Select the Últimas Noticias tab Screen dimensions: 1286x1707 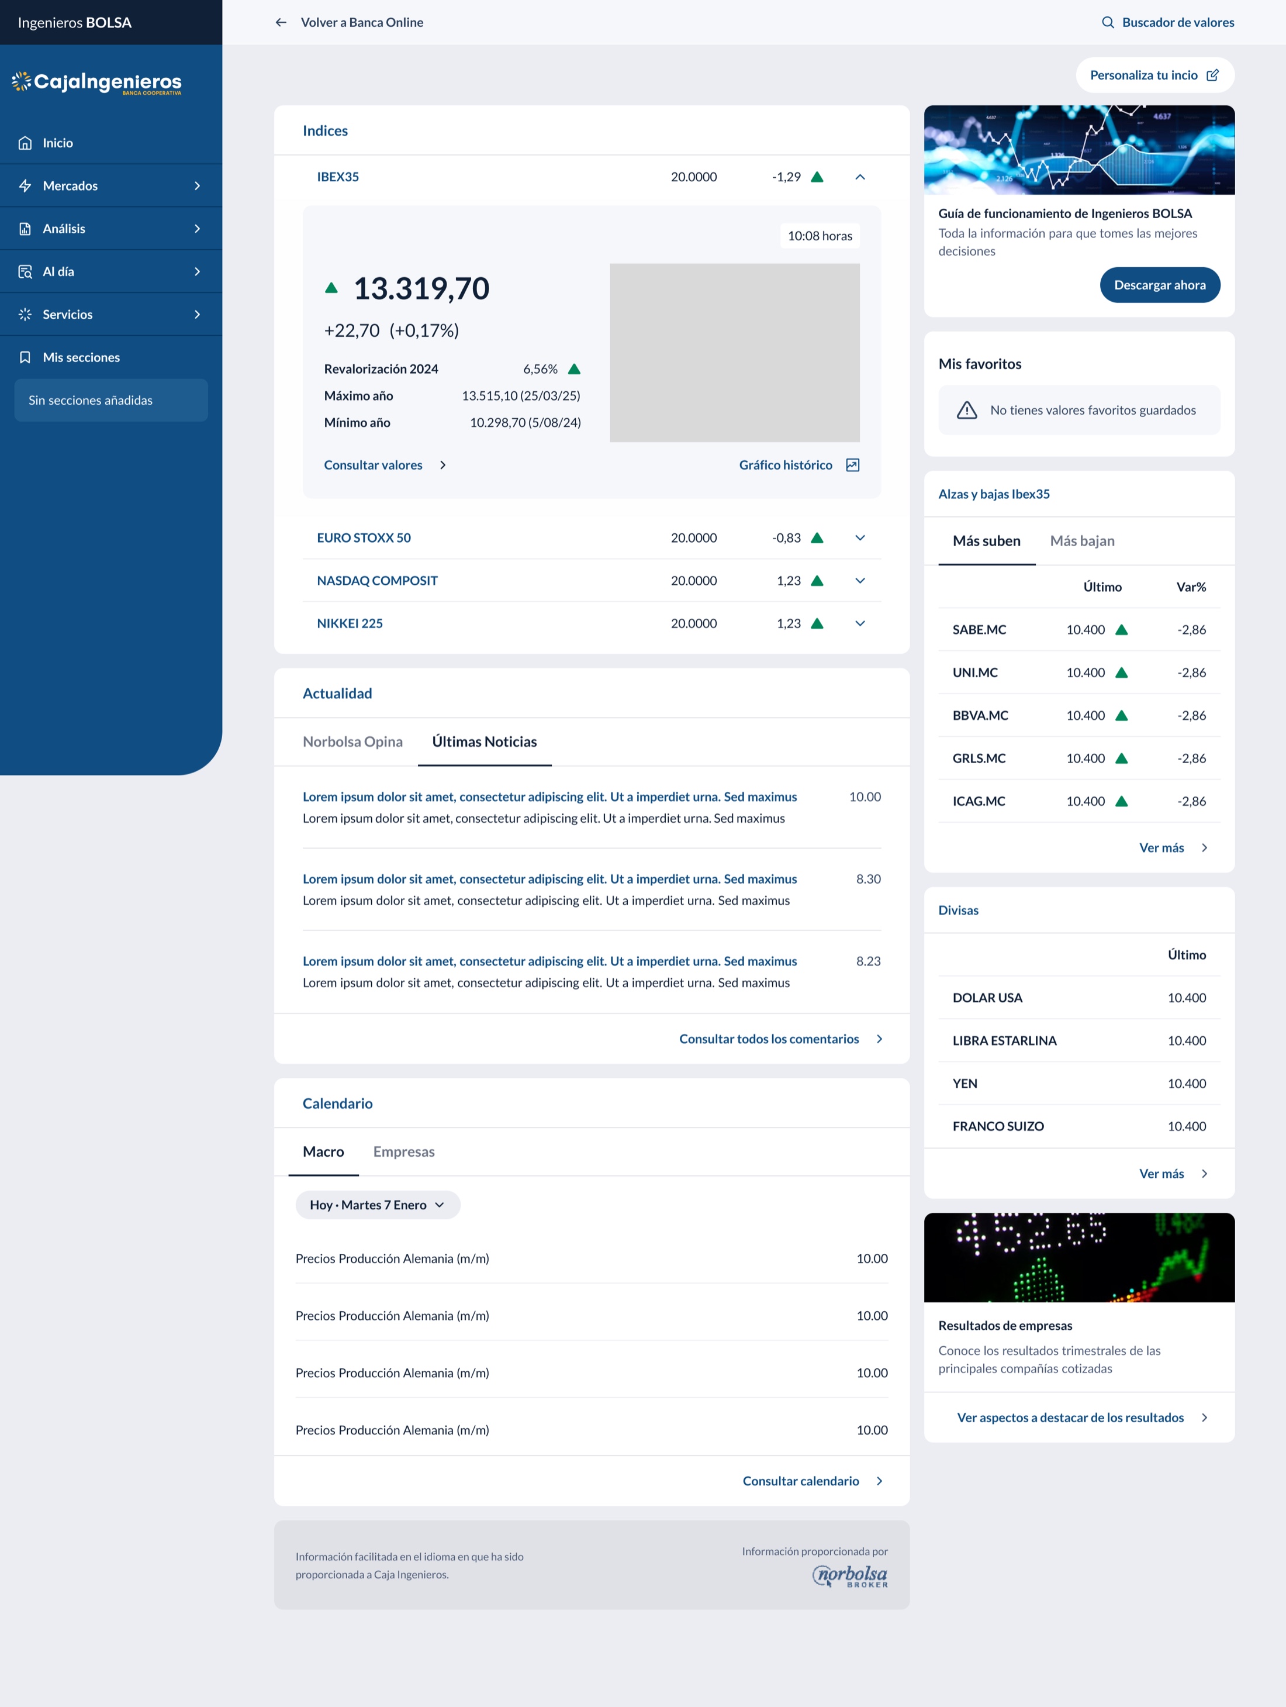coord(485,742)
